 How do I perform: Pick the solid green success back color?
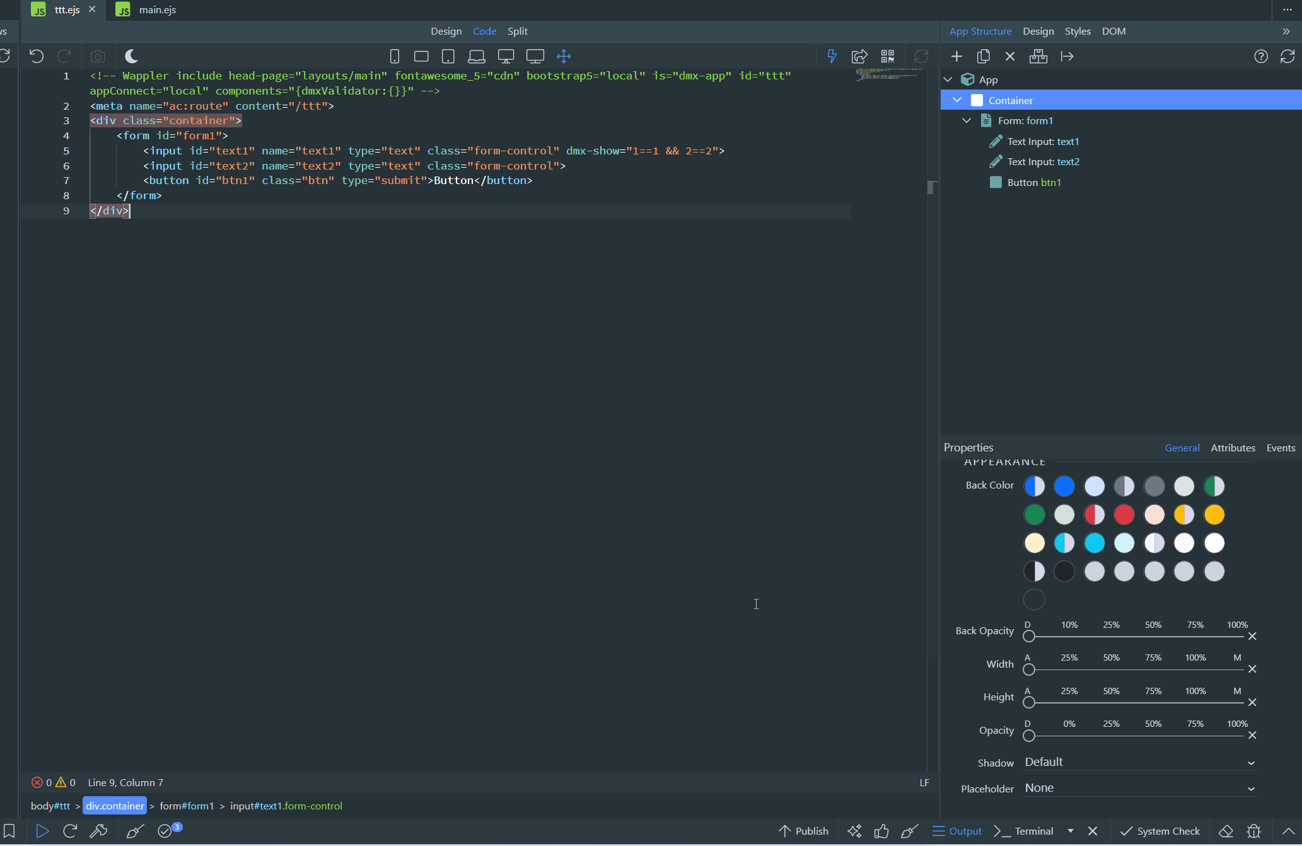[x=1034, y=514]
